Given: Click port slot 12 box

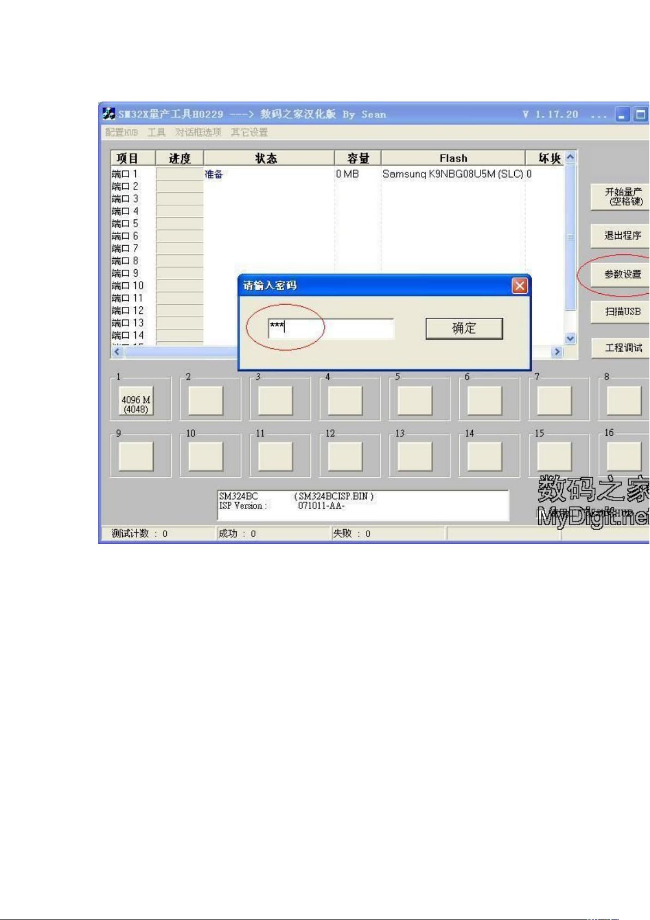Looking at the screenshot, I should pos(345,456).
